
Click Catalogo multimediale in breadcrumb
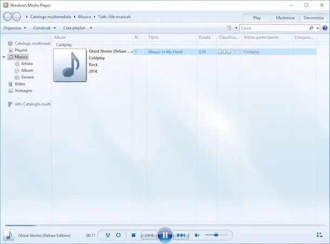(51, 17)
